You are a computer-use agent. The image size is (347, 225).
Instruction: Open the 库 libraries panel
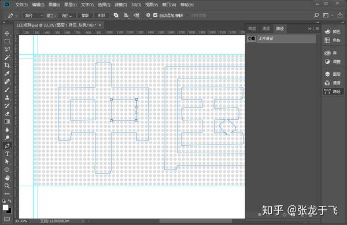[x=331, y=53]
